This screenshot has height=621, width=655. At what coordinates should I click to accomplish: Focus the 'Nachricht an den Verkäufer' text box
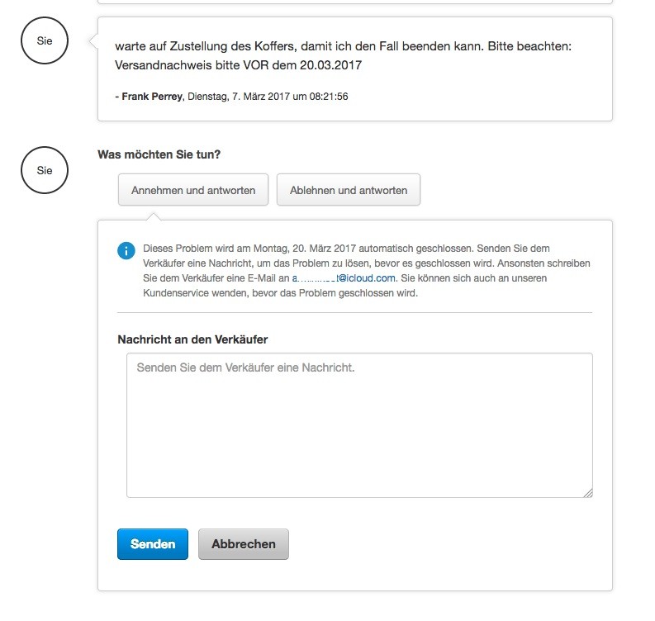click(x=359, y=425)
